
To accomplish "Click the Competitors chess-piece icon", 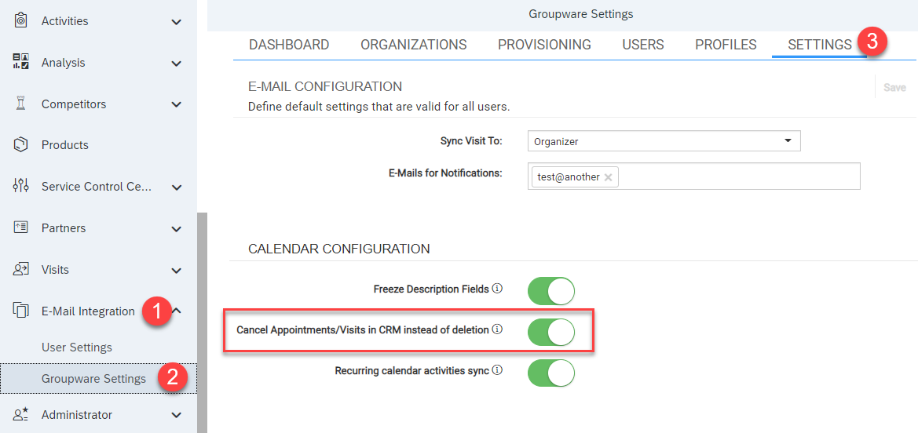I will pos(20,104).
